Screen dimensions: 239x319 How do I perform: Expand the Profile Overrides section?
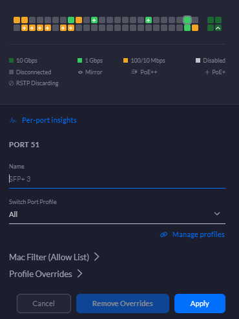(x=46, y=274)
